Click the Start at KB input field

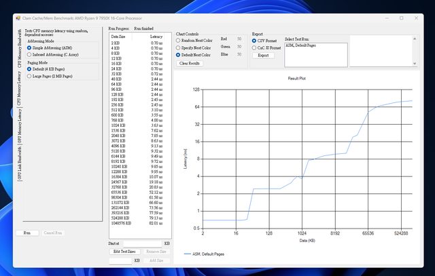(143, 242)
